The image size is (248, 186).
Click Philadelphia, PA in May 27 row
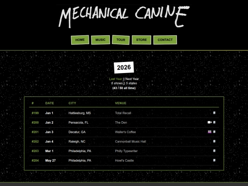click(x=80, y=160)
